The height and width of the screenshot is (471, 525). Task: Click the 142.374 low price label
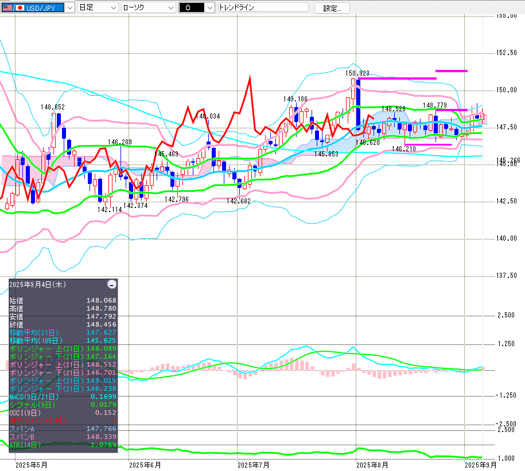click(x=135, y=206)
